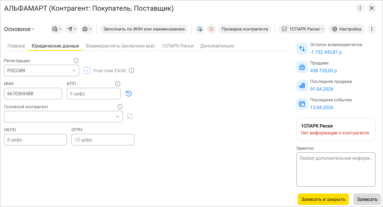
Task: Click Записать и закрыть button
Action: [x=323, y=199]
